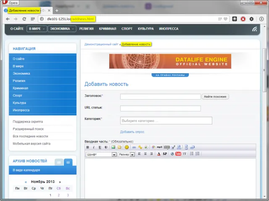Open Поддержка скрипта sidebar link

click(x=28, y=122)
